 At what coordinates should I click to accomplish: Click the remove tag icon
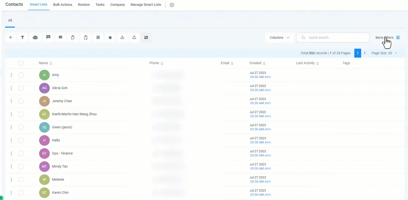click(x=86, y=38)
